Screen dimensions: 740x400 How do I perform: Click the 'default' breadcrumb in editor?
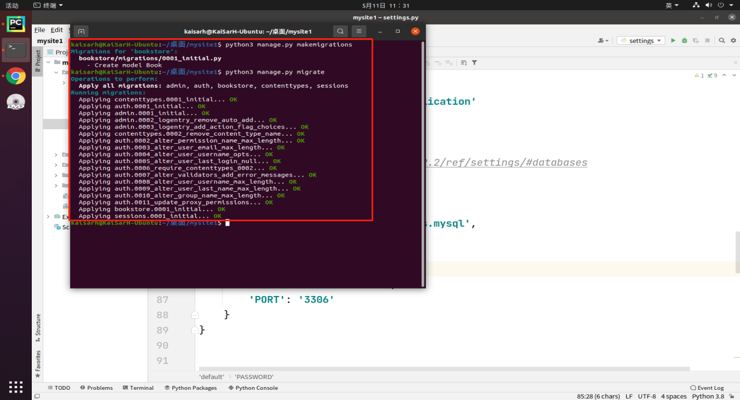click(x=211, y=377)
